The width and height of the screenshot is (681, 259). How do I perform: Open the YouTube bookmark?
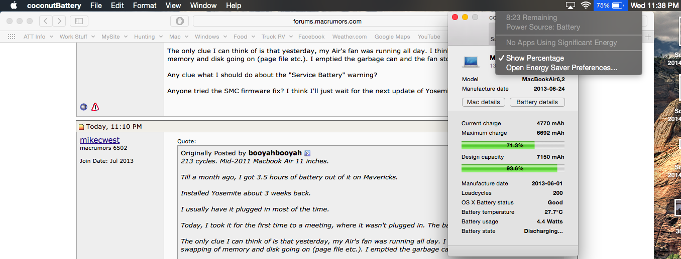pyautogui.click(x=429, y=37)
